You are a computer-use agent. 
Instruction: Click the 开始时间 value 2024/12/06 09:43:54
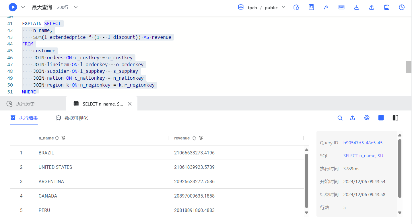point(364,181)
